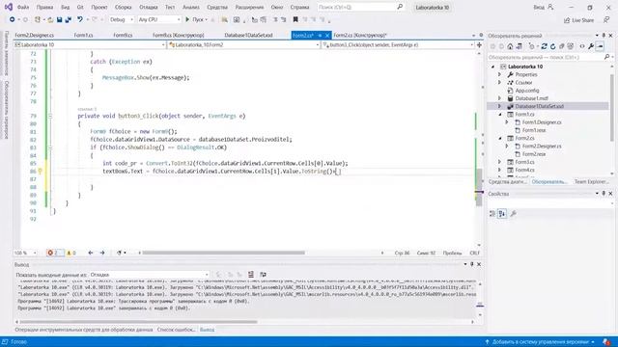Click the Navigate Backward toolbar icon

(x=13, y=19)
